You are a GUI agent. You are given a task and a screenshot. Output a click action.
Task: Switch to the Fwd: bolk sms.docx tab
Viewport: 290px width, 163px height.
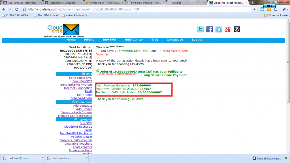(146, 3)
